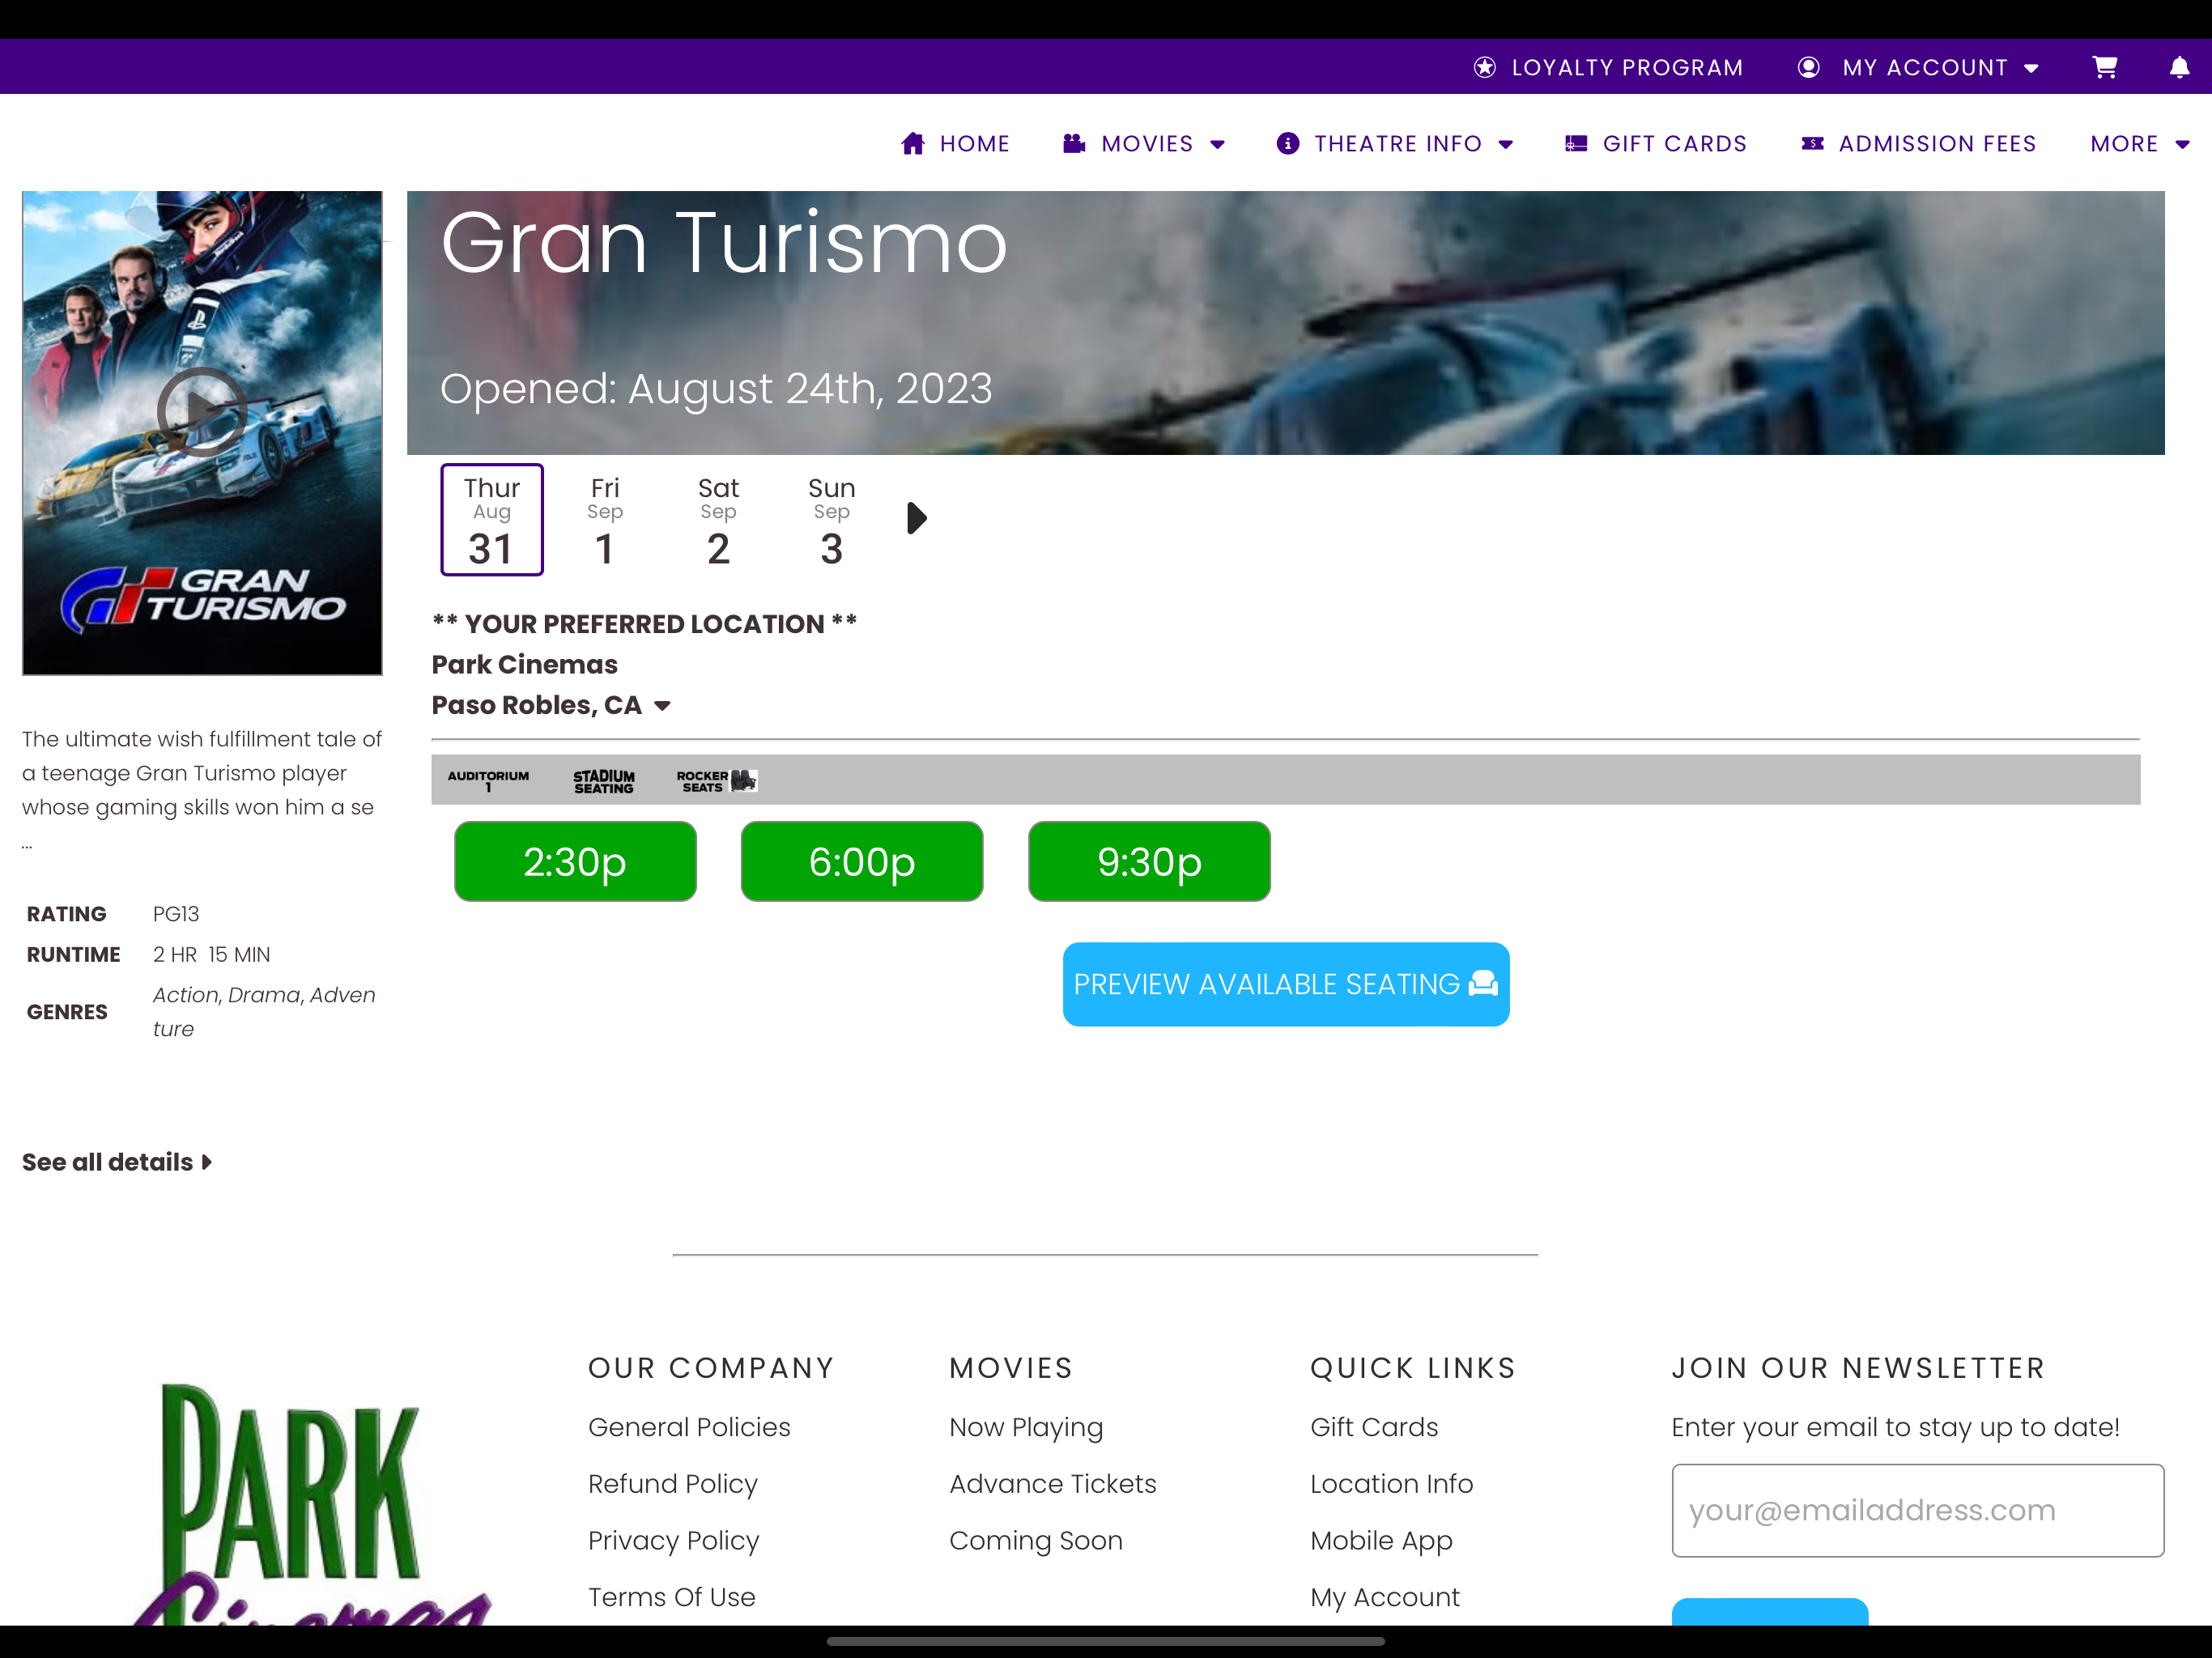Screen dimensions: 2212x1658
Task: Click the Gift Cards card icon
Action: (x=1576, y=144)
